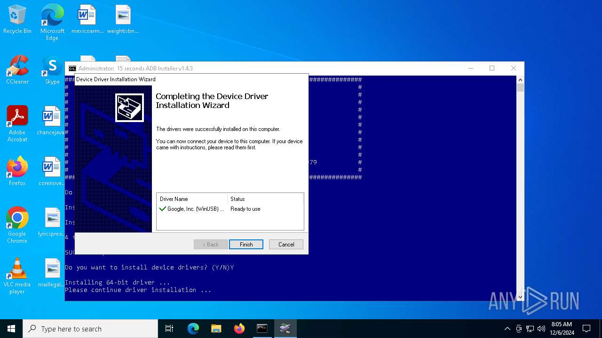The image size is (602, 338).
Task: Click Cancel in the driver wizard
Action: 286,244
